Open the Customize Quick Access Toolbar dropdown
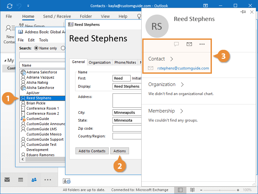This screenshot has height=194, width=258. [x=28, y=6]
